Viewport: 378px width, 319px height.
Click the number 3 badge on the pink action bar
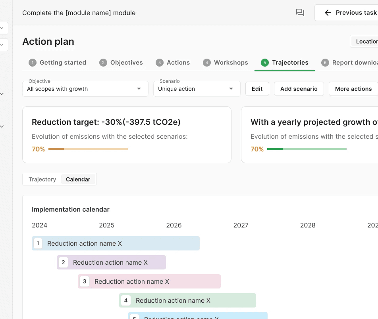tap(85, 281)
